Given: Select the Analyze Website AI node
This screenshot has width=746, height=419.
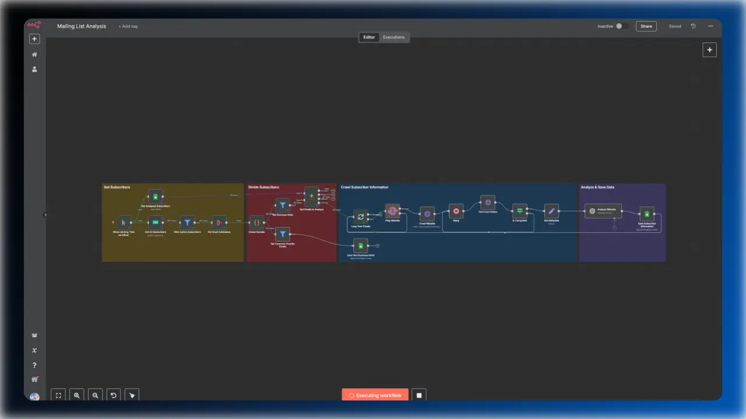Looking at the screenshot, I should pos(603,211).
